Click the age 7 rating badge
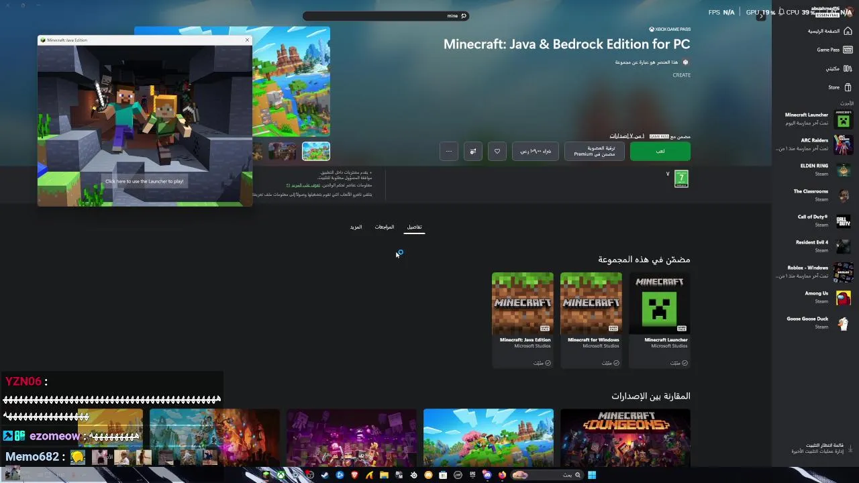859x483 pixels. pyautogui.click(x=681, y=178)
